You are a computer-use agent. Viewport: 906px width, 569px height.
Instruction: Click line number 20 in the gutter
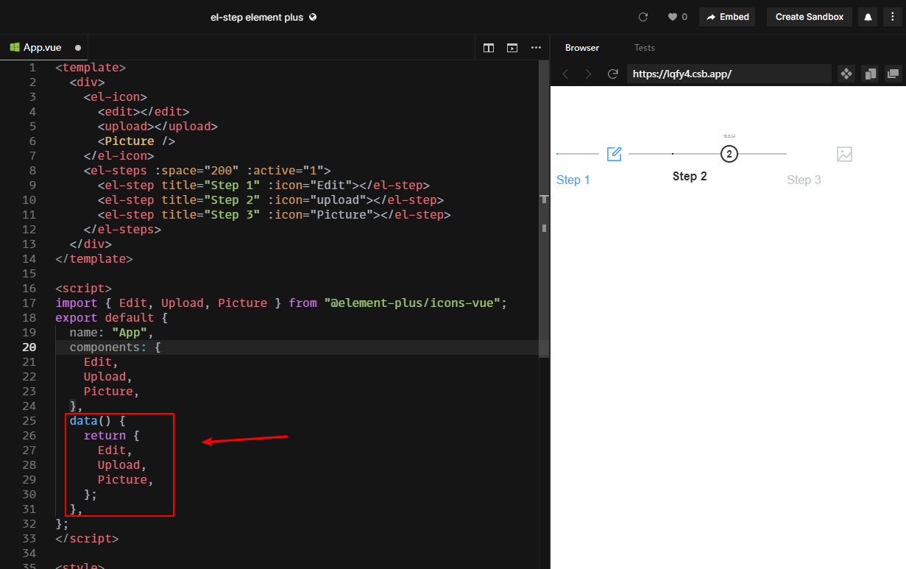(x=29, y=347)
